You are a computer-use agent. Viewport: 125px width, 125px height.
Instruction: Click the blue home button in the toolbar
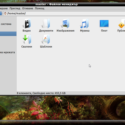tap(1, 13)
